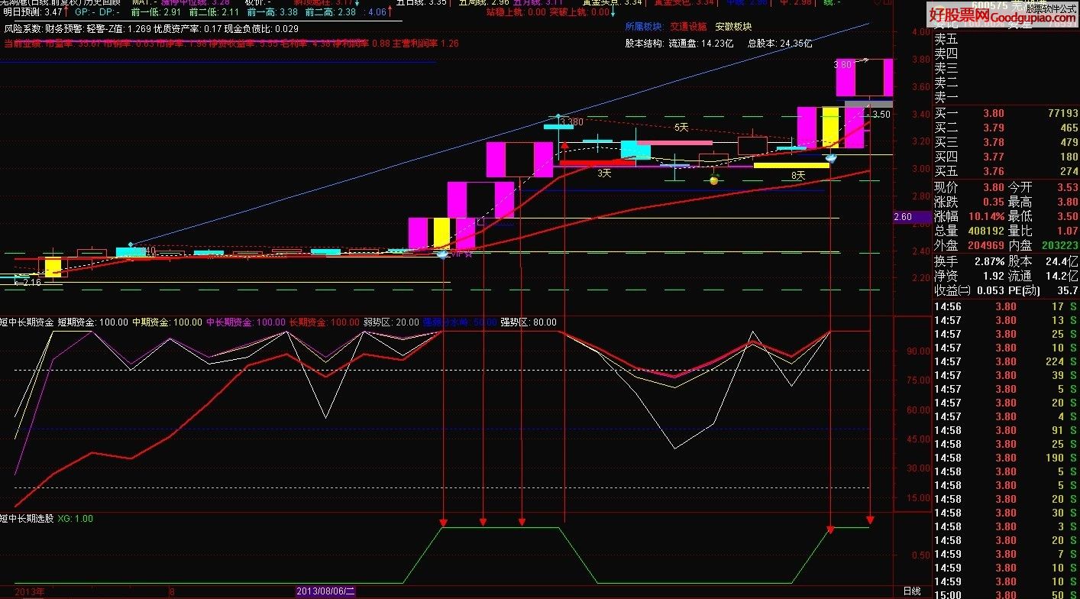This screenshot has height=599, width=1080.
Task: Open the 安徽板块 sector link
Action: point(732,28)
